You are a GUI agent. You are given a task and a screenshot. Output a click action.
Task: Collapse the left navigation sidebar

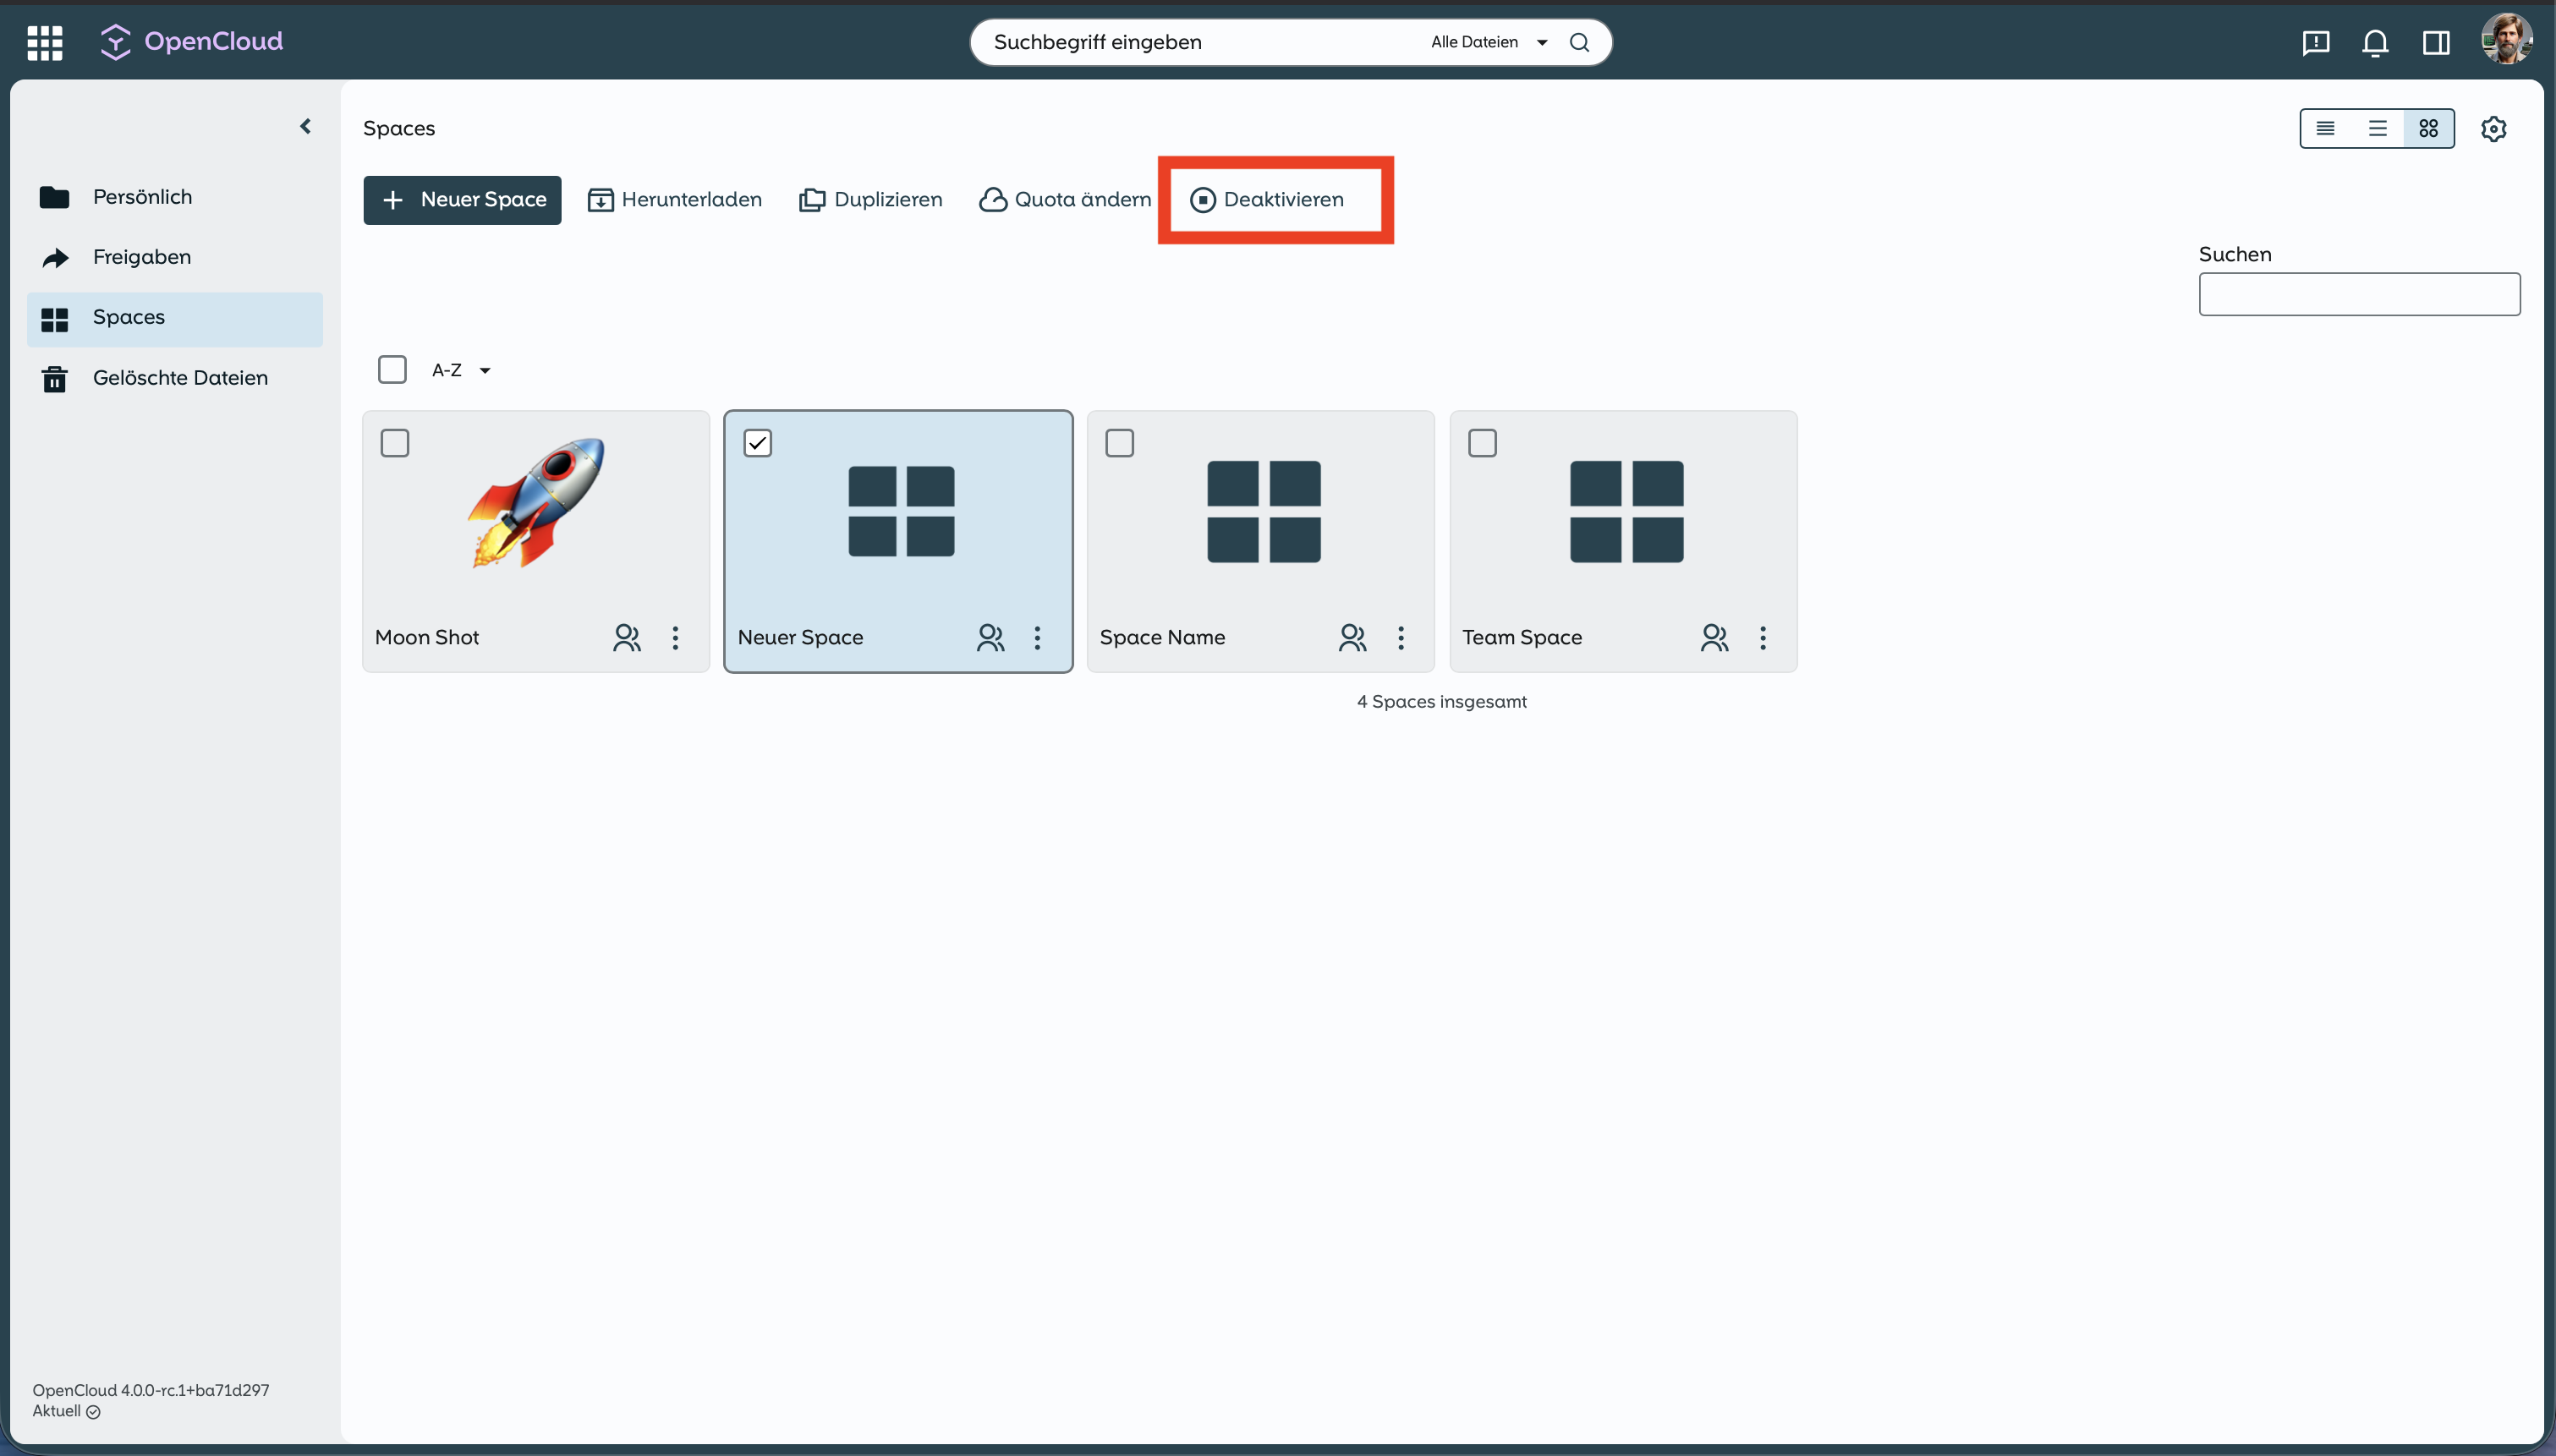(x=306, y=126)
